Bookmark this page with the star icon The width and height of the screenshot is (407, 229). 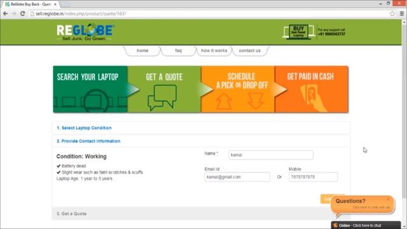(x=392, y=13)
